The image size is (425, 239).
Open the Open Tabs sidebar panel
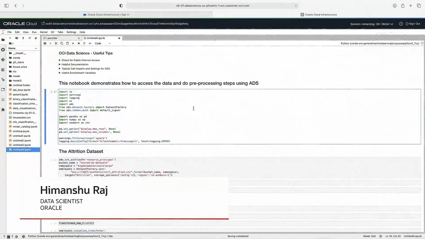(3, 90)
